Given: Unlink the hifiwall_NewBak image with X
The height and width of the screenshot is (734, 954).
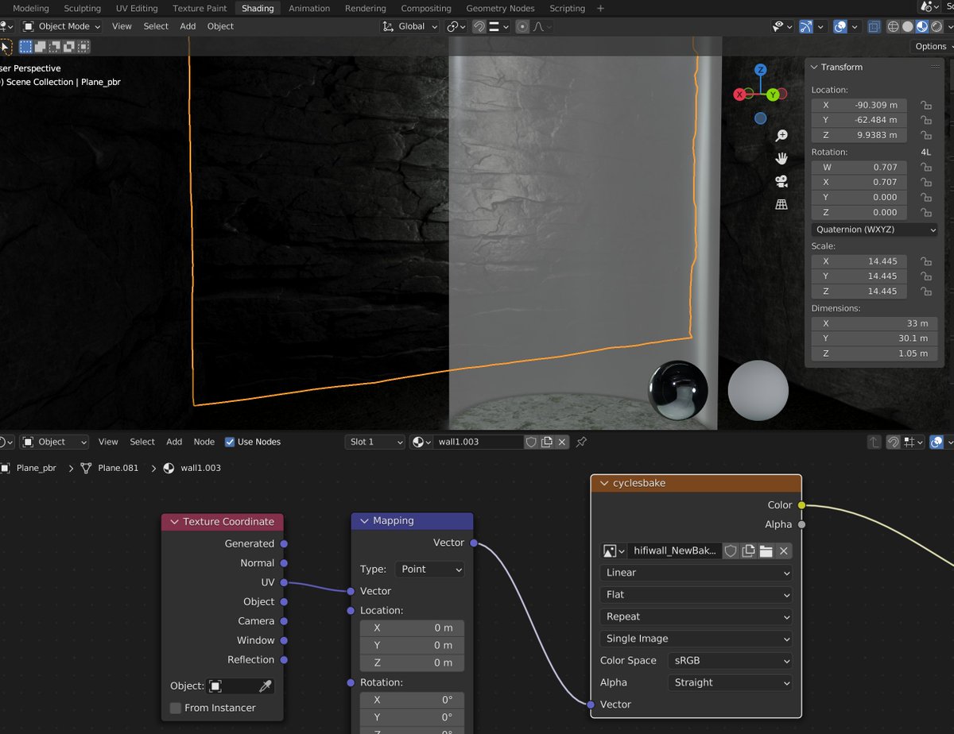Looking at the screenshot, I should (783, 550).
